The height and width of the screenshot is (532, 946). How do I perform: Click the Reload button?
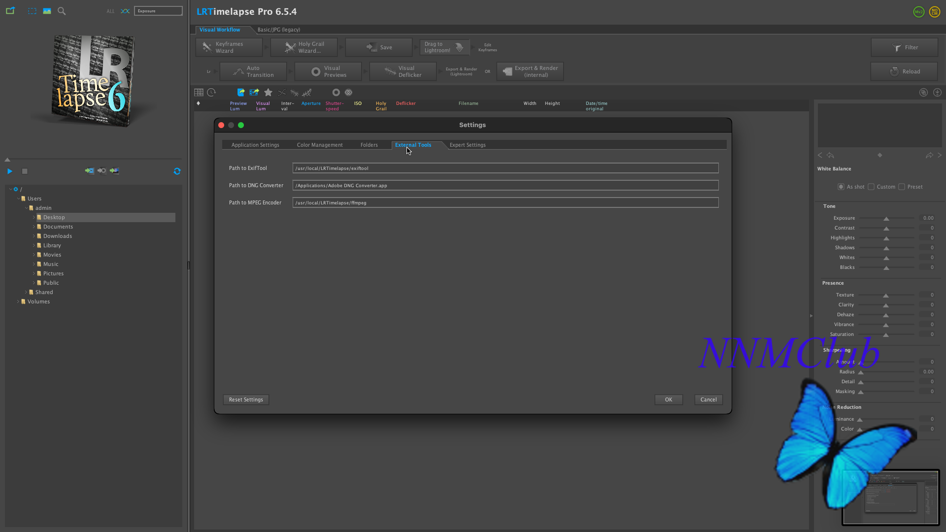tap(904, 71)
